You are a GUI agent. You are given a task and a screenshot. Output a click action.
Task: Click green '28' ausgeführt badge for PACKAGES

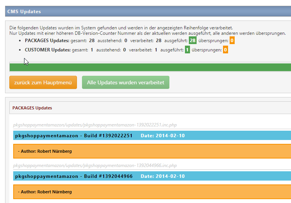pos(193,41)
